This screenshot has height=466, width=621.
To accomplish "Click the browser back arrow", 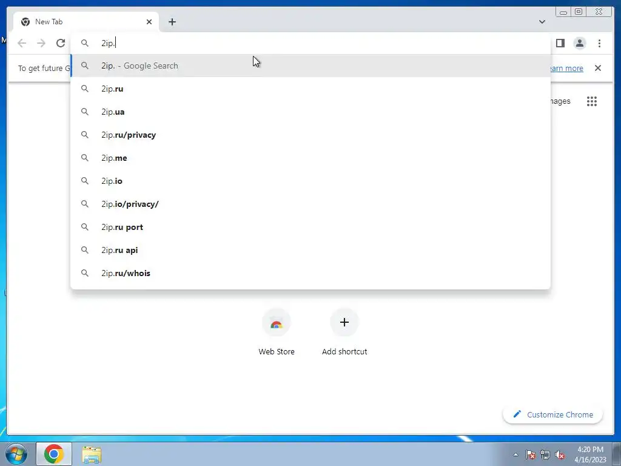I will 22,43.
